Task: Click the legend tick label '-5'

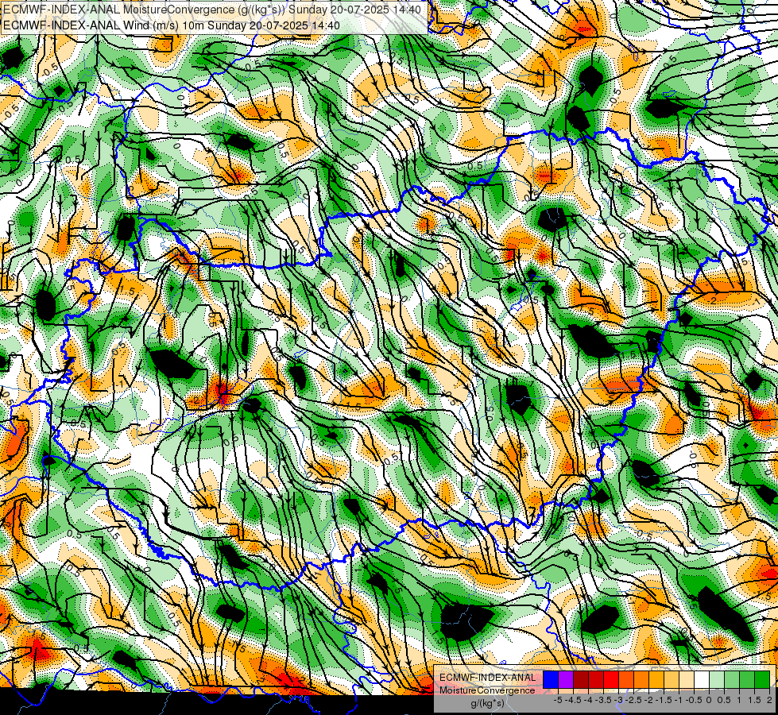Action: click(x=558, y=700)
